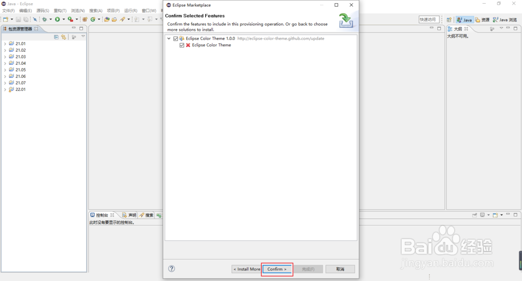Viewport: 522px width, 281px height.
Task: Click the Marketplace help question icon
Action: coord(171,268)
